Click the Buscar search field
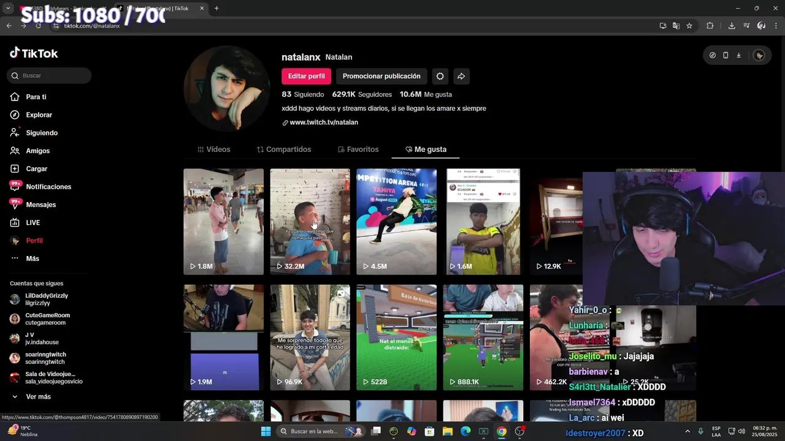 pos(49,75)
